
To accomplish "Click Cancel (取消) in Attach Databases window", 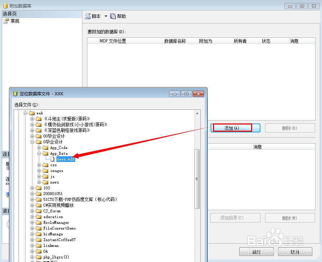I will coord(295,252).
